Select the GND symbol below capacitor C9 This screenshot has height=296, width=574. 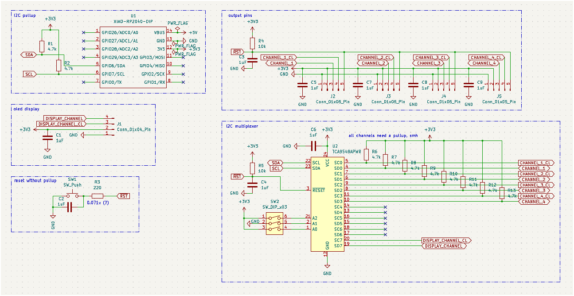468,98
